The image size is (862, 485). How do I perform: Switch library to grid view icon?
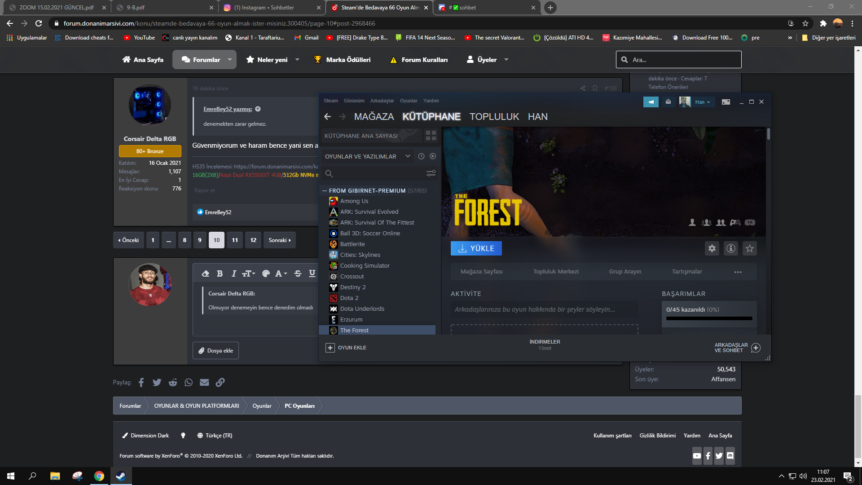click(x=431, y=135)
